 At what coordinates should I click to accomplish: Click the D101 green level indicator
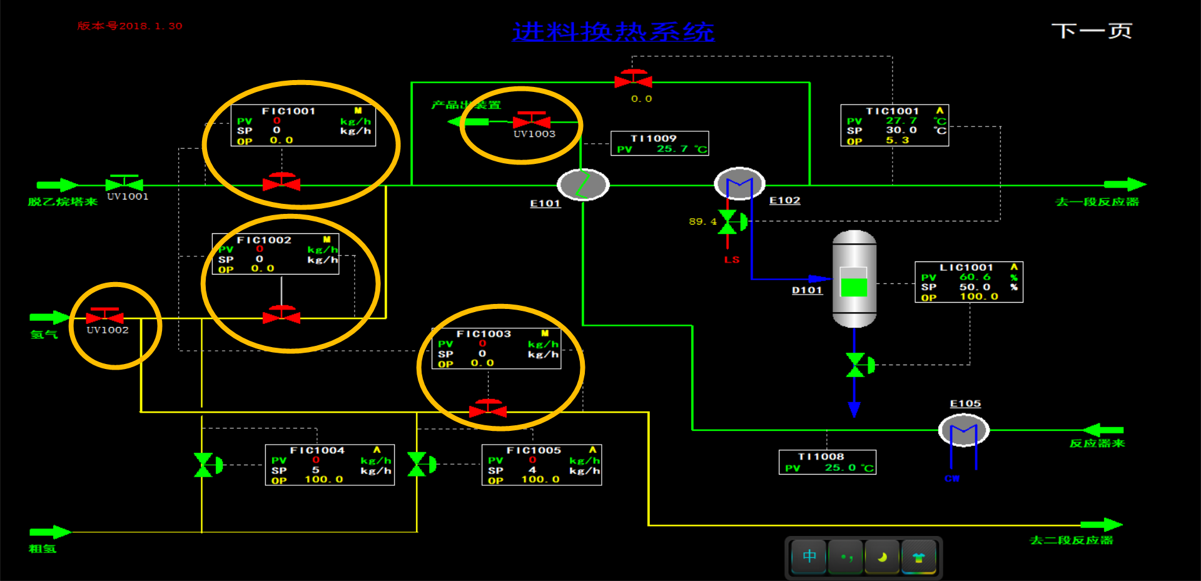854,286
